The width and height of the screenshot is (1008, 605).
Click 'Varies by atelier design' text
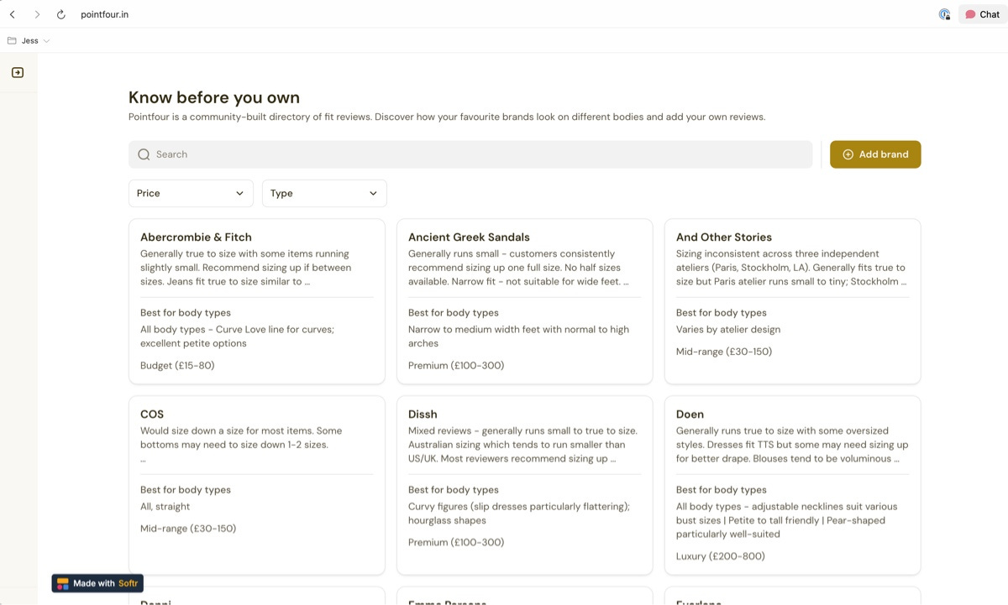(728, 330)
